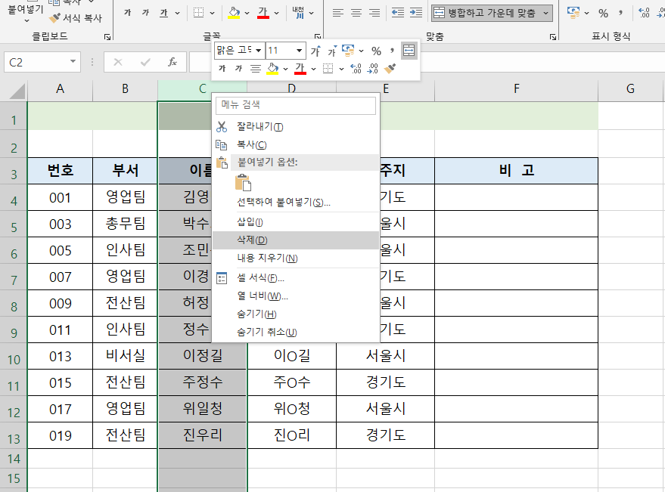Open the ribbon font color dropdown arrow
This screenshot has width=665, height=492.
click(x=277, y=13)
